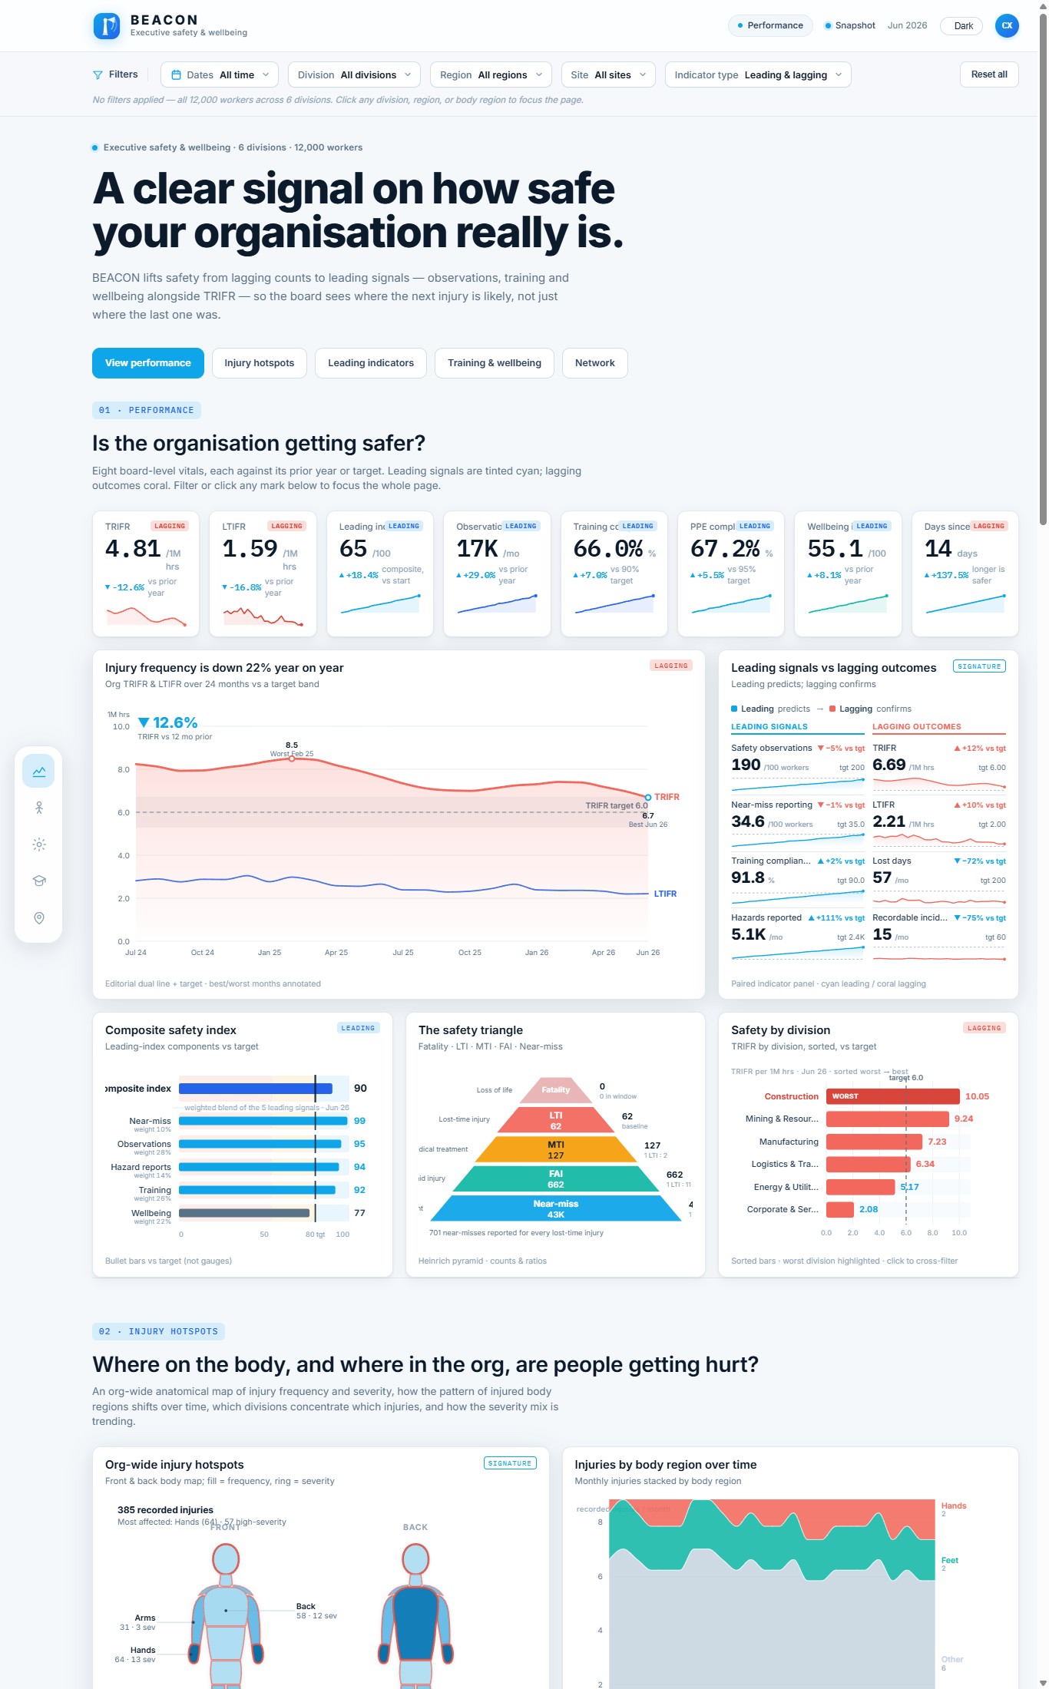The height and width of the screenshot is (1689, 1049).
Task: Open the Region All regions dropdown
Action: click(x=491, y=75)
